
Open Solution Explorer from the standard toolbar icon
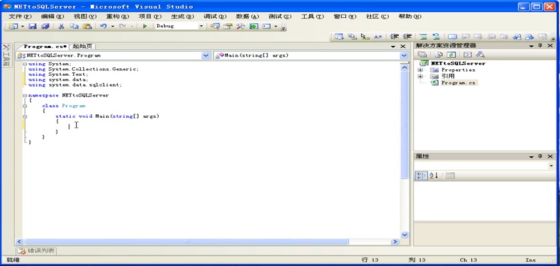point(215,26)
